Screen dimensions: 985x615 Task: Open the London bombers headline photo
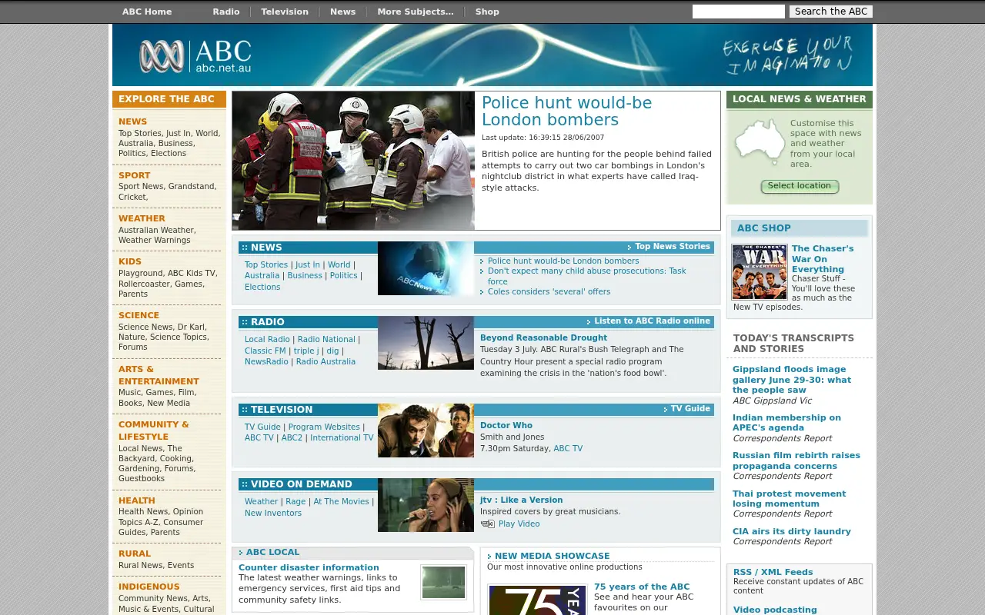[353, 161]
